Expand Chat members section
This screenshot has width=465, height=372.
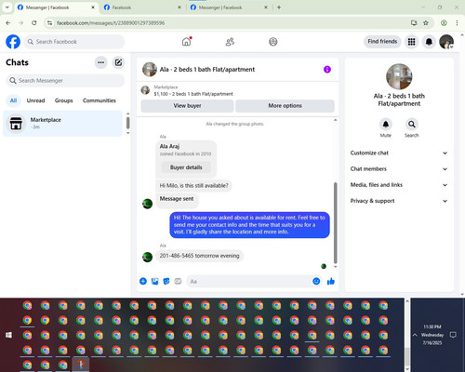399,169
